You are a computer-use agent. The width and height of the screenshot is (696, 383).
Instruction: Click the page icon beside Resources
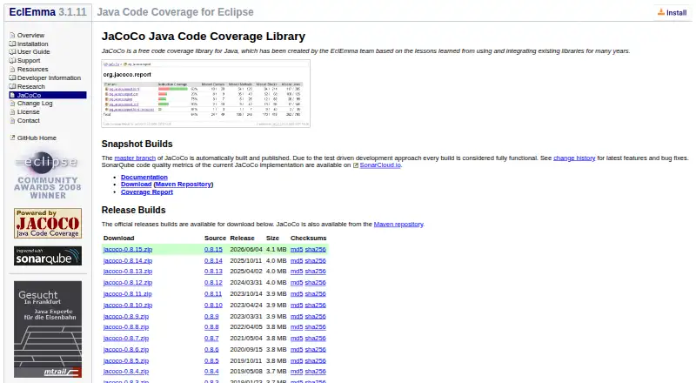[x=12, y=70]
